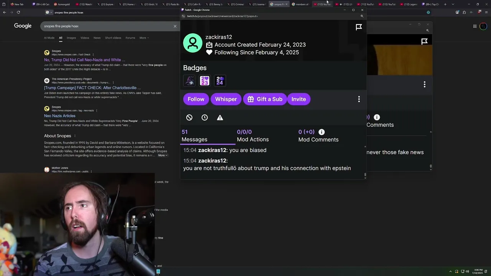Screen dimensions: 491x276
Task: Click the 'Following Since February 4, 2025' text
Action: tap(257, 53)
